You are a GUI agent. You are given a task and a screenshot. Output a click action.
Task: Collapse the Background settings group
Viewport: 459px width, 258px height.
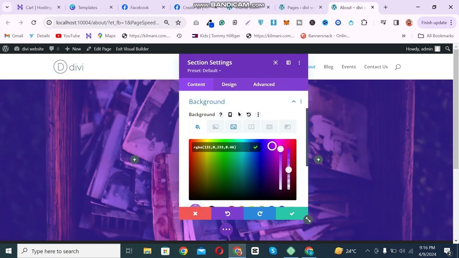click(294, 102)
